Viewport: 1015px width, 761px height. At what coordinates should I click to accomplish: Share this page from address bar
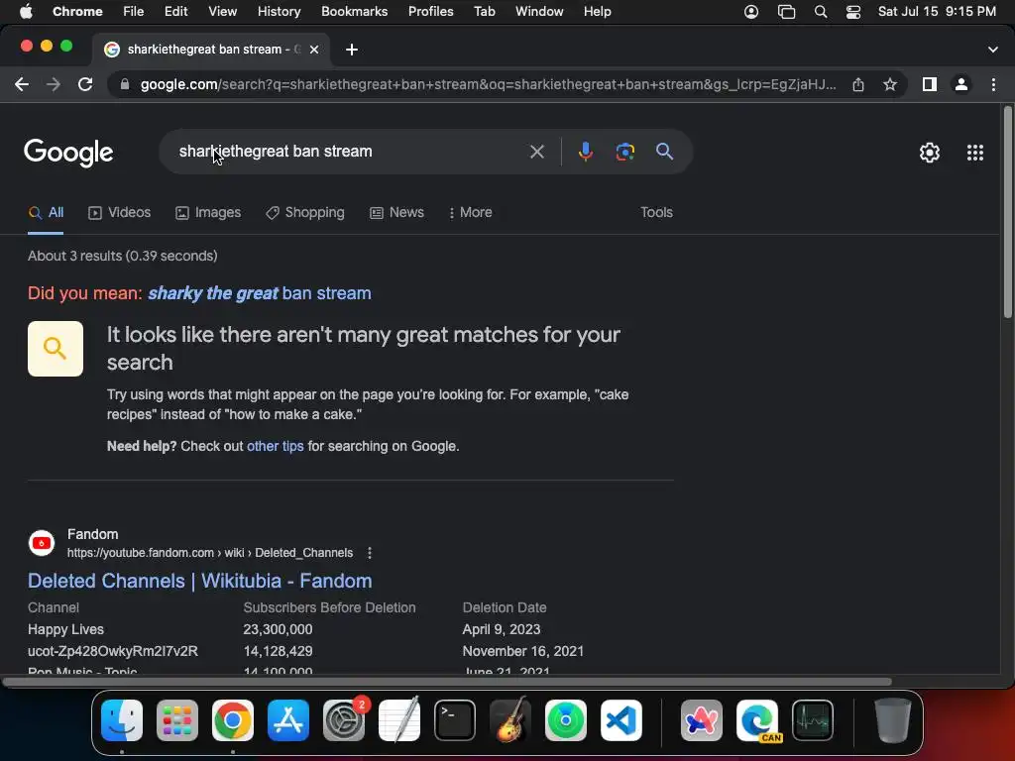point(858,85)
